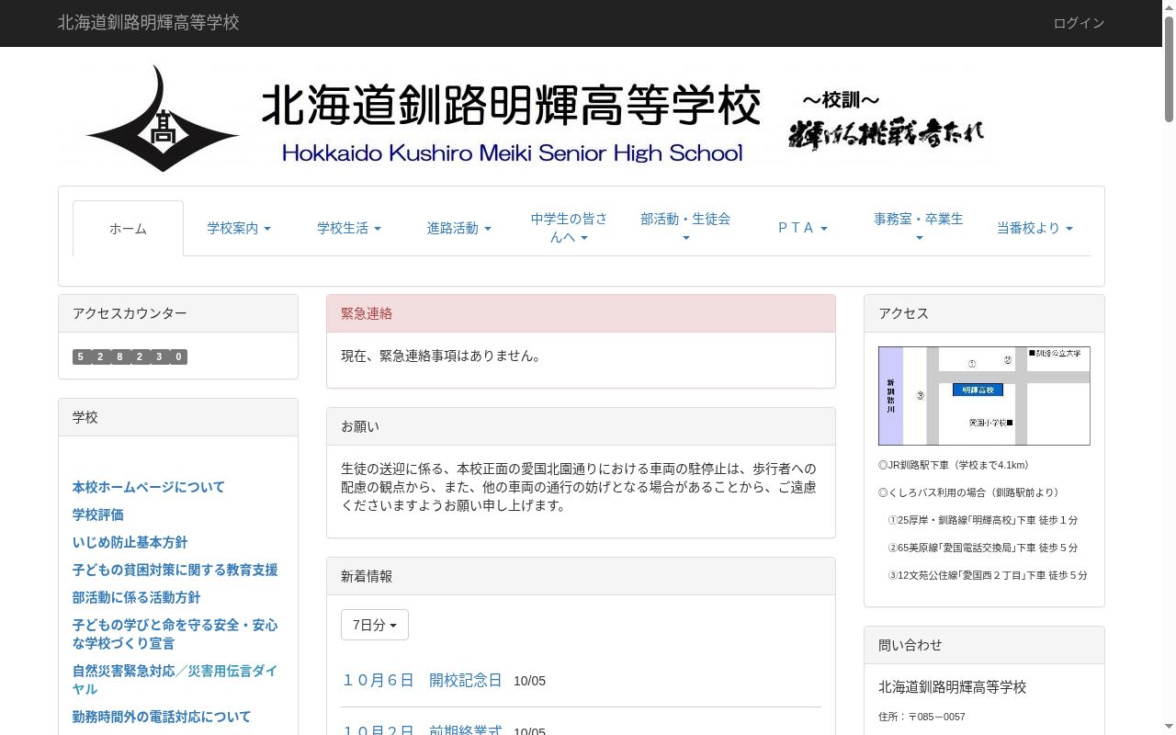Screen dimensions: 1176x735
Task: Click the school banner header image
Action: (x=526, y=117)
